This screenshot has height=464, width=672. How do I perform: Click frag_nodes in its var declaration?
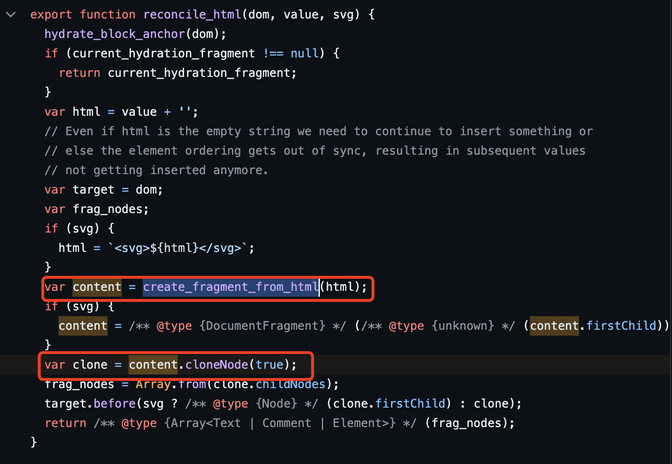click(108, 209)
